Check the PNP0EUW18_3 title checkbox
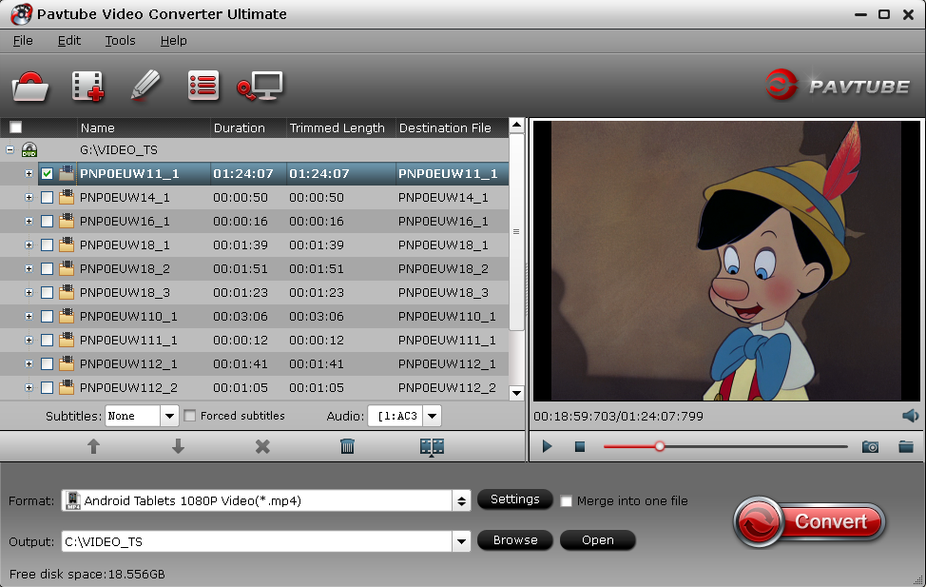The image size is (926, 587). coord(47,293)
